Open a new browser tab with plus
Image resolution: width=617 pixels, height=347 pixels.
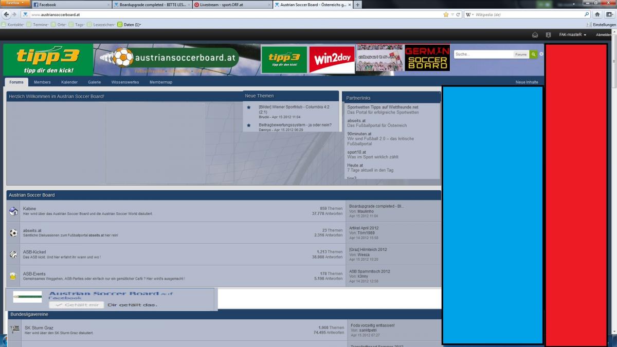click(358, 5)
